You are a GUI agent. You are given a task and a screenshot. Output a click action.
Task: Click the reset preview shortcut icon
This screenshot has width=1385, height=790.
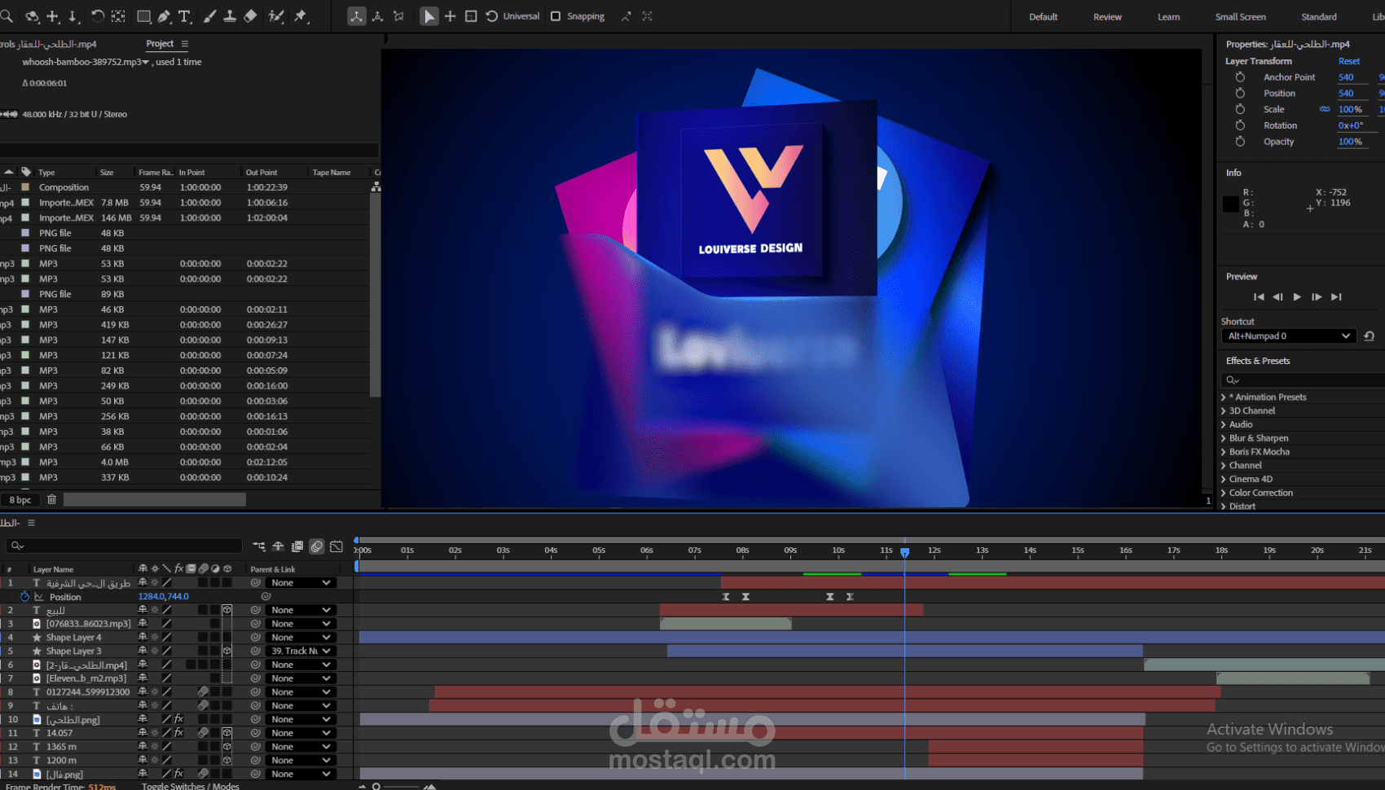pos(1370,336)
